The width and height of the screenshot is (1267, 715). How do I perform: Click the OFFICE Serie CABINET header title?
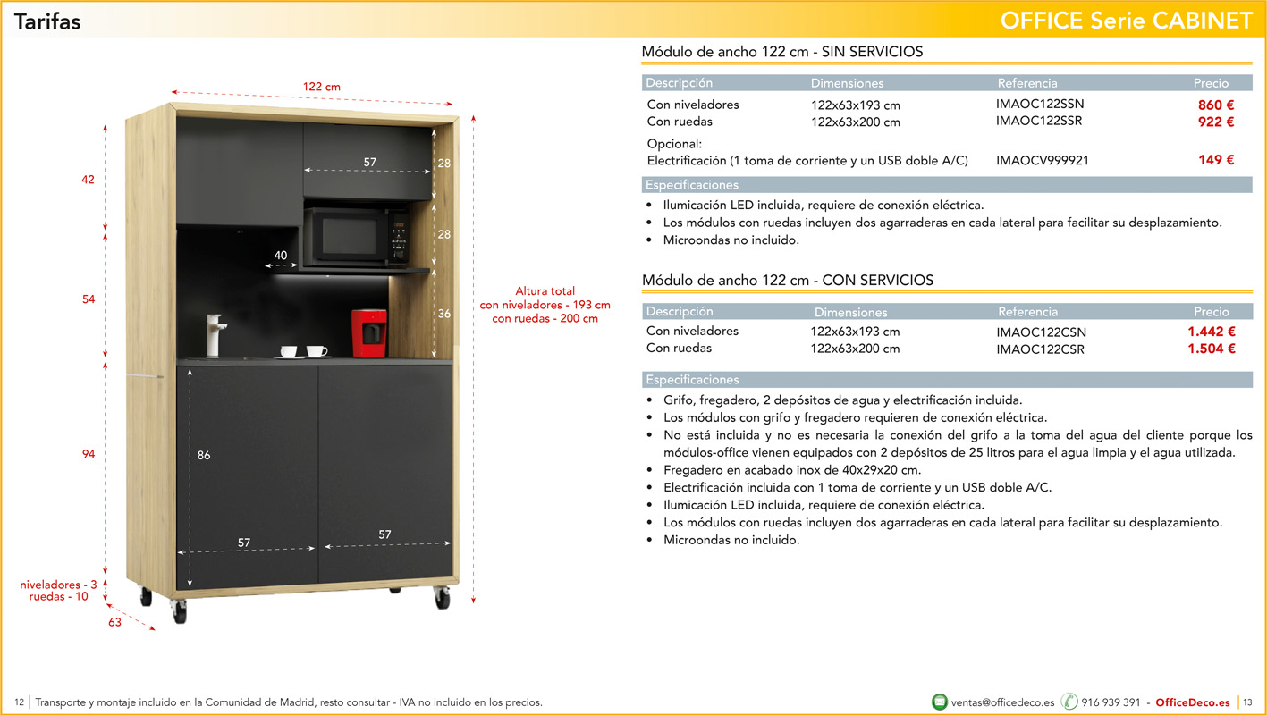click(x=1127, y=21)
